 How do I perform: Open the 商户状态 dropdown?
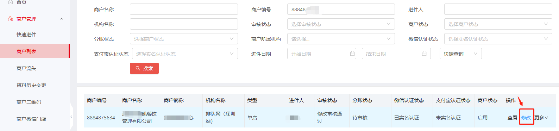(x=498, y=24)
